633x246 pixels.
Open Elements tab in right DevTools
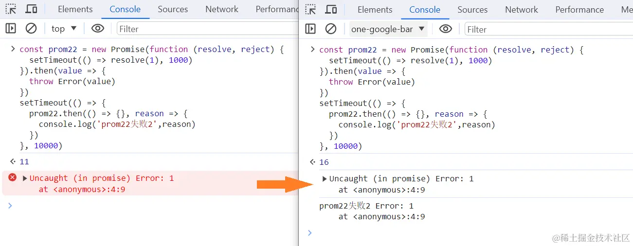point(375,10)
